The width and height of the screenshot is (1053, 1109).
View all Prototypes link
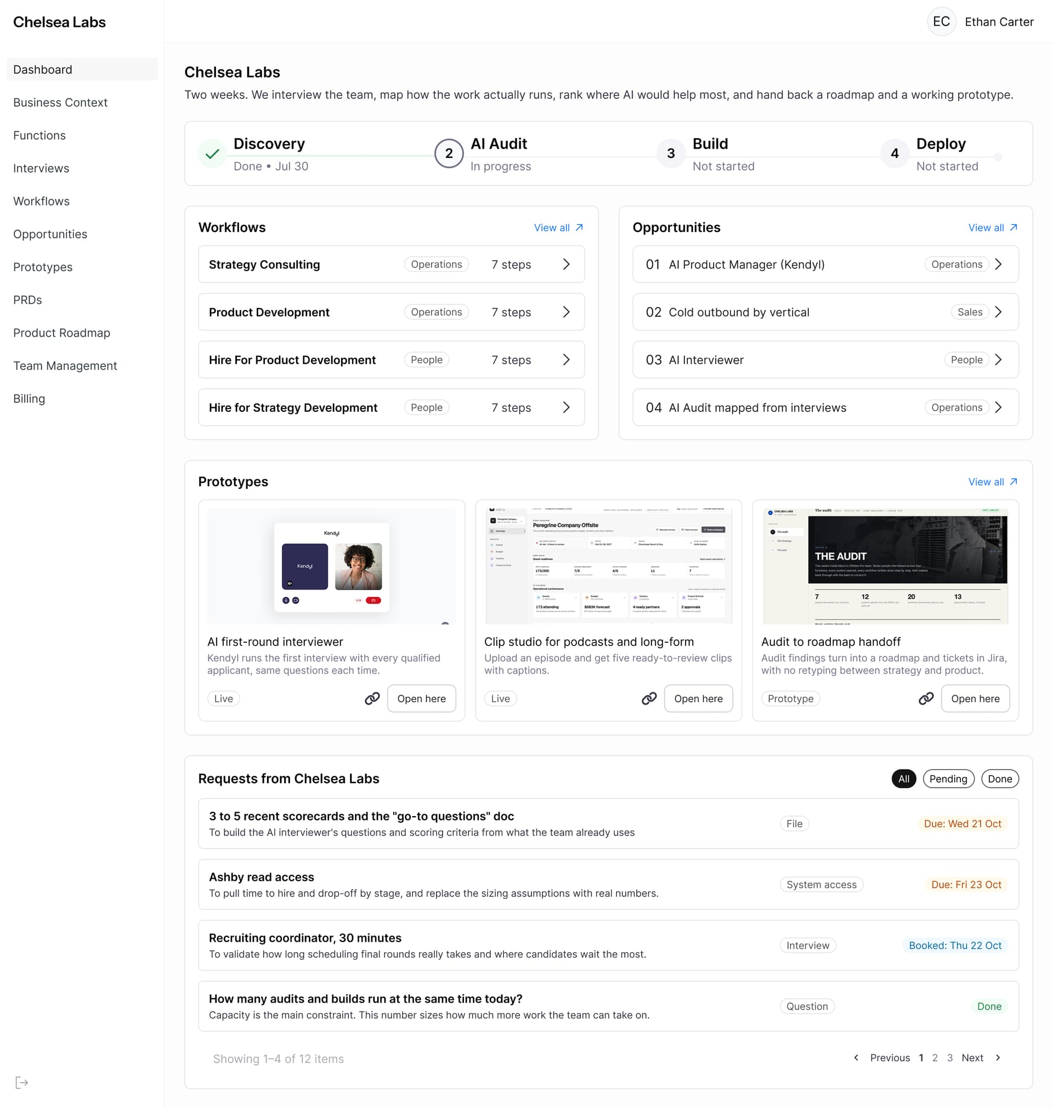coord(993,482)
